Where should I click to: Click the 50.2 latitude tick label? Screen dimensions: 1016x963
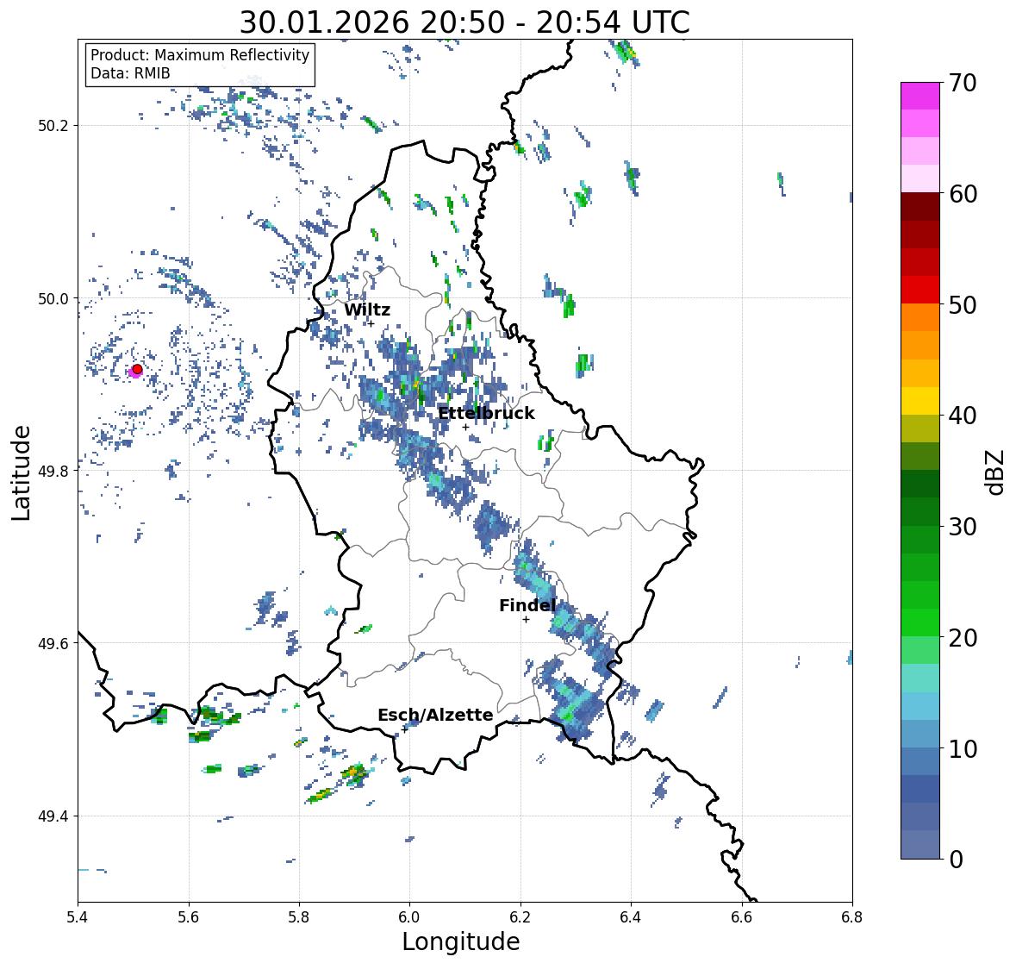point(53,126)
